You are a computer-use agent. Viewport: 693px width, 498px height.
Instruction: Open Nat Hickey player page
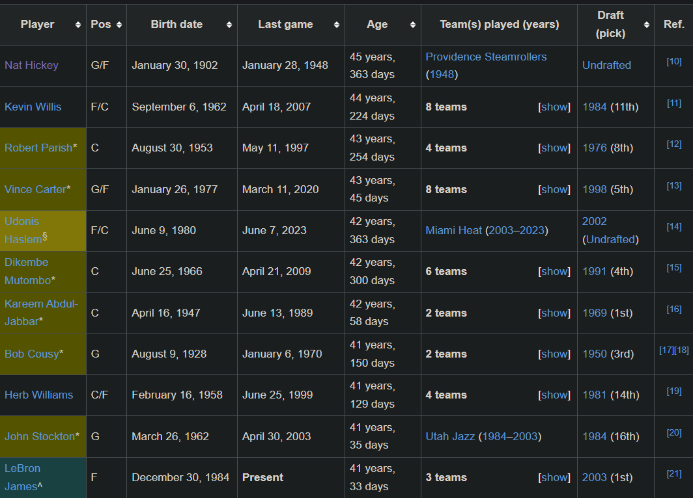pos(31,65)
